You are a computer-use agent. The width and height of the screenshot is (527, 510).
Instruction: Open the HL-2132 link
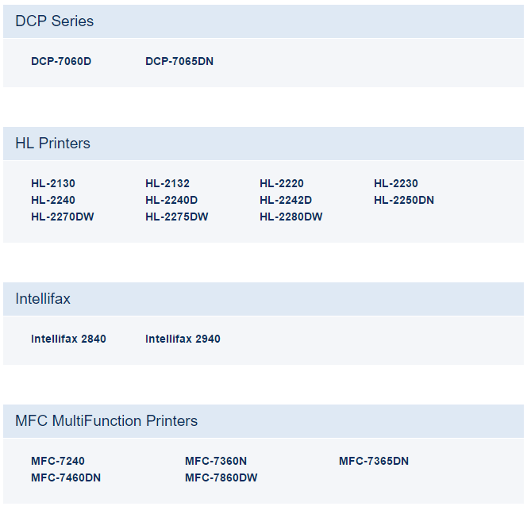(x=167, y=183)
